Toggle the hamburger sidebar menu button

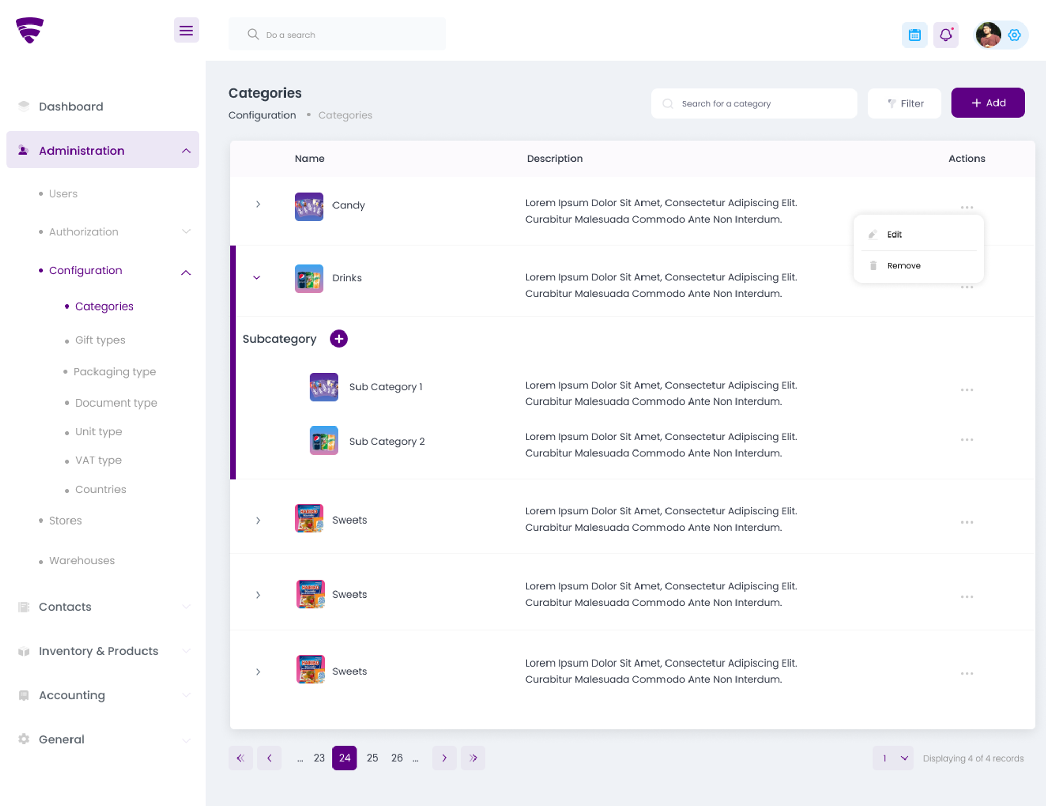[186, 30]
